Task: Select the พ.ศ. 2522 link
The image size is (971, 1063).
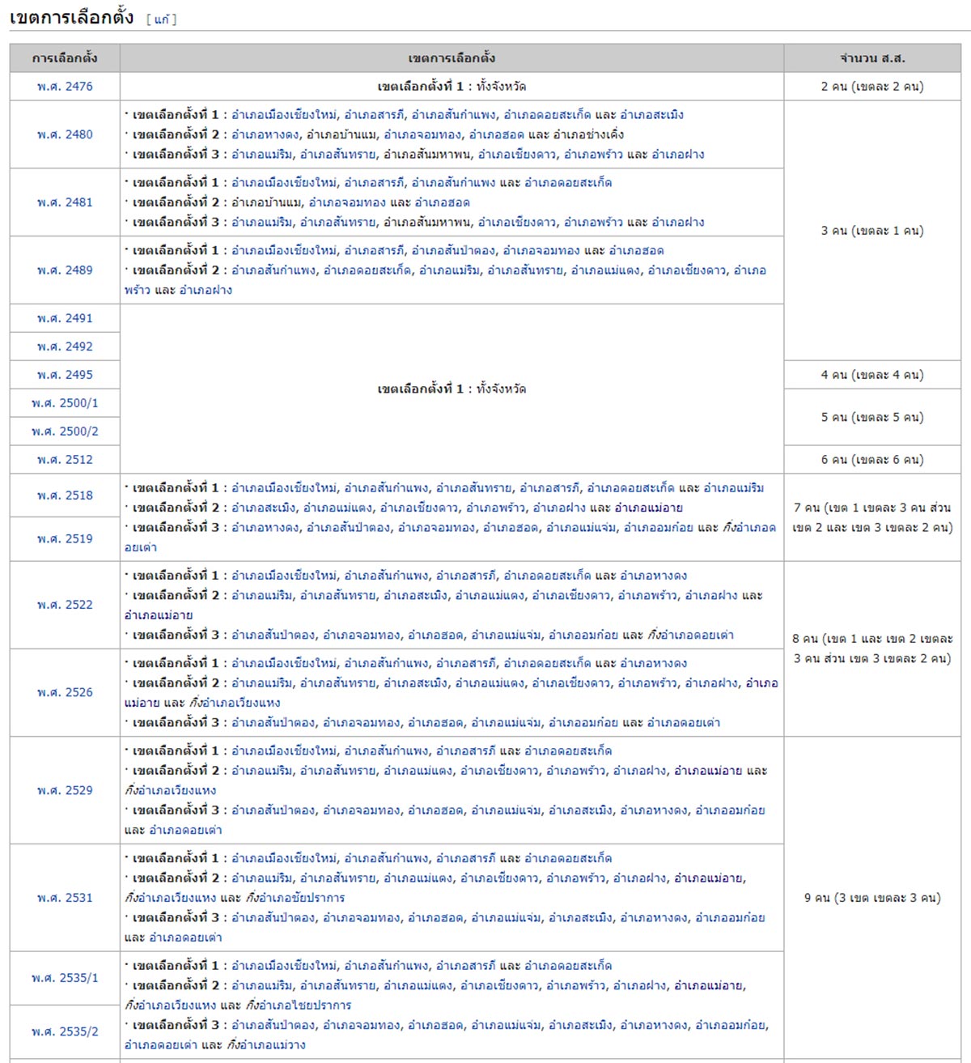Action: [x=65, y=605]
